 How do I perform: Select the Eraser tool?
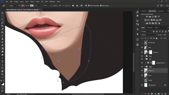[x=2, y=45]
